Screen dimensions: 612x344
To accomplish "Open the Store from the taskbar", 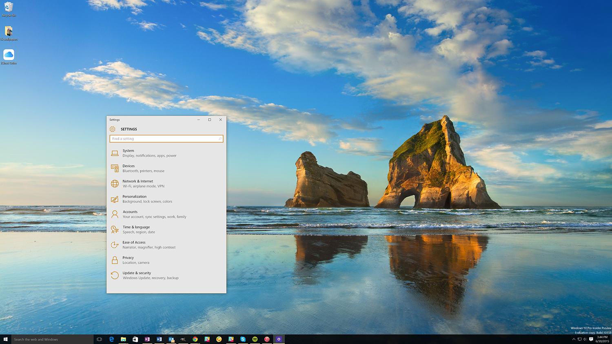I will tap(135, 339).
